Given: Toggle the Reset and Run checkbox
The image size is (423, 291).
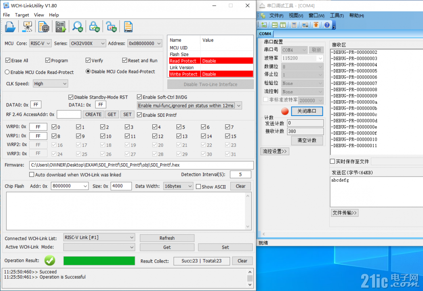Looking at the screenshot, I should click(124, 61).
